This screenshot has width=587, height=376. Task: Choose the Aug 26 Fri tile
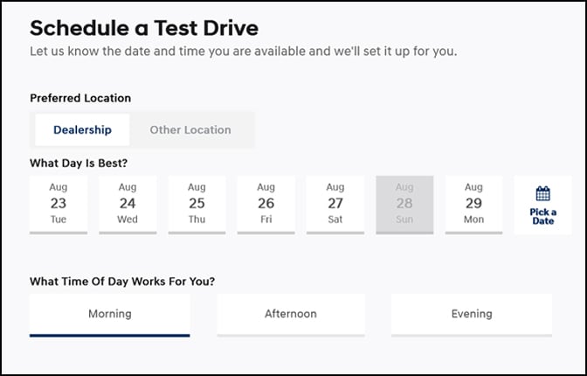(266, 204)
